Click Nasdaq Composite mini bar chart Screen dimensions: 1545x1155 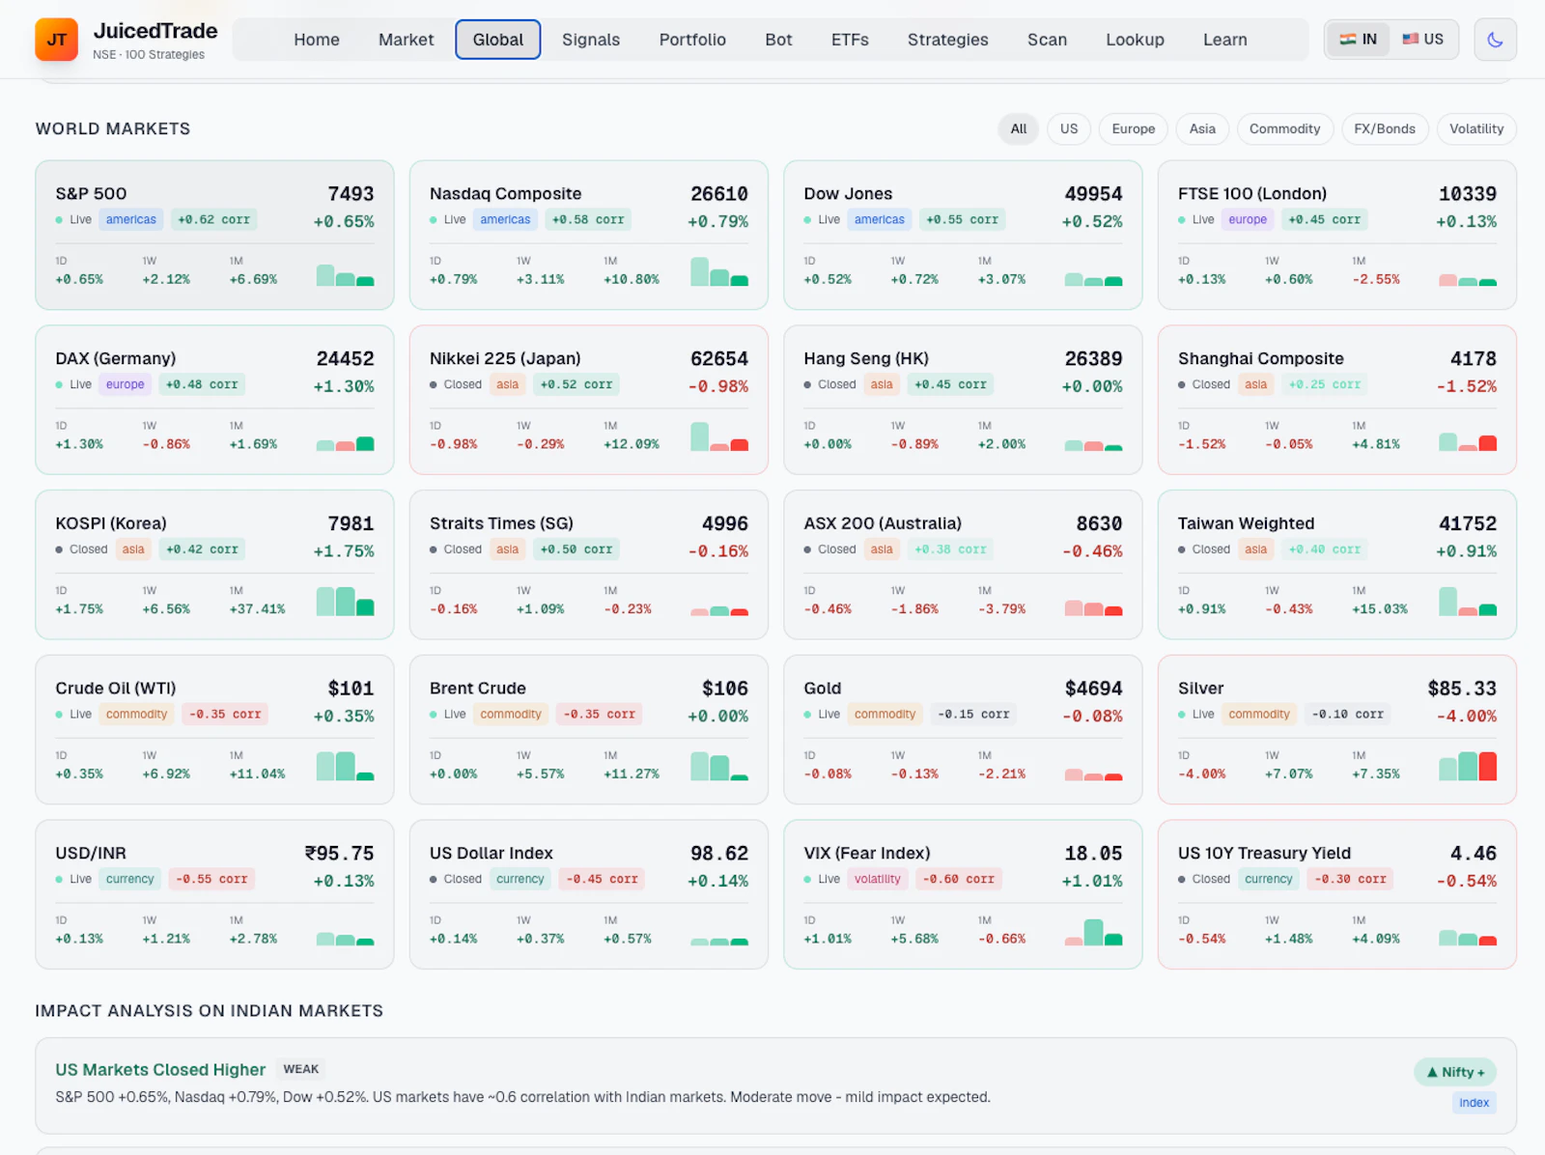(719, 271)
